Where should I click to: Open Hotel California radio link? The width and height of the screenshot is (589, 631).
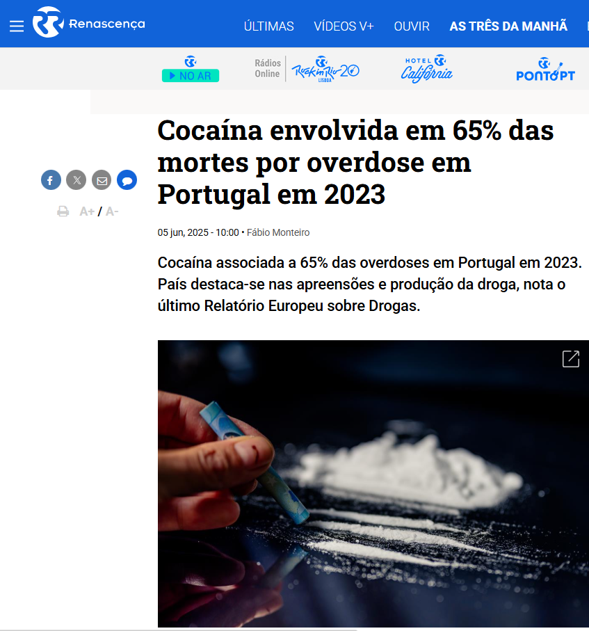tap(426, 69)
